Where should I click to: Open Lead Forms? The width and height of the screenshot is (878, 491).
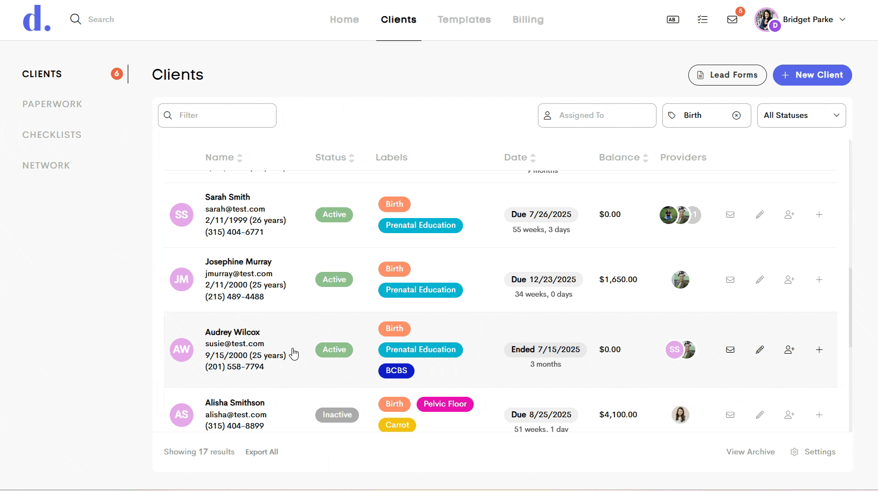(728, 75)
